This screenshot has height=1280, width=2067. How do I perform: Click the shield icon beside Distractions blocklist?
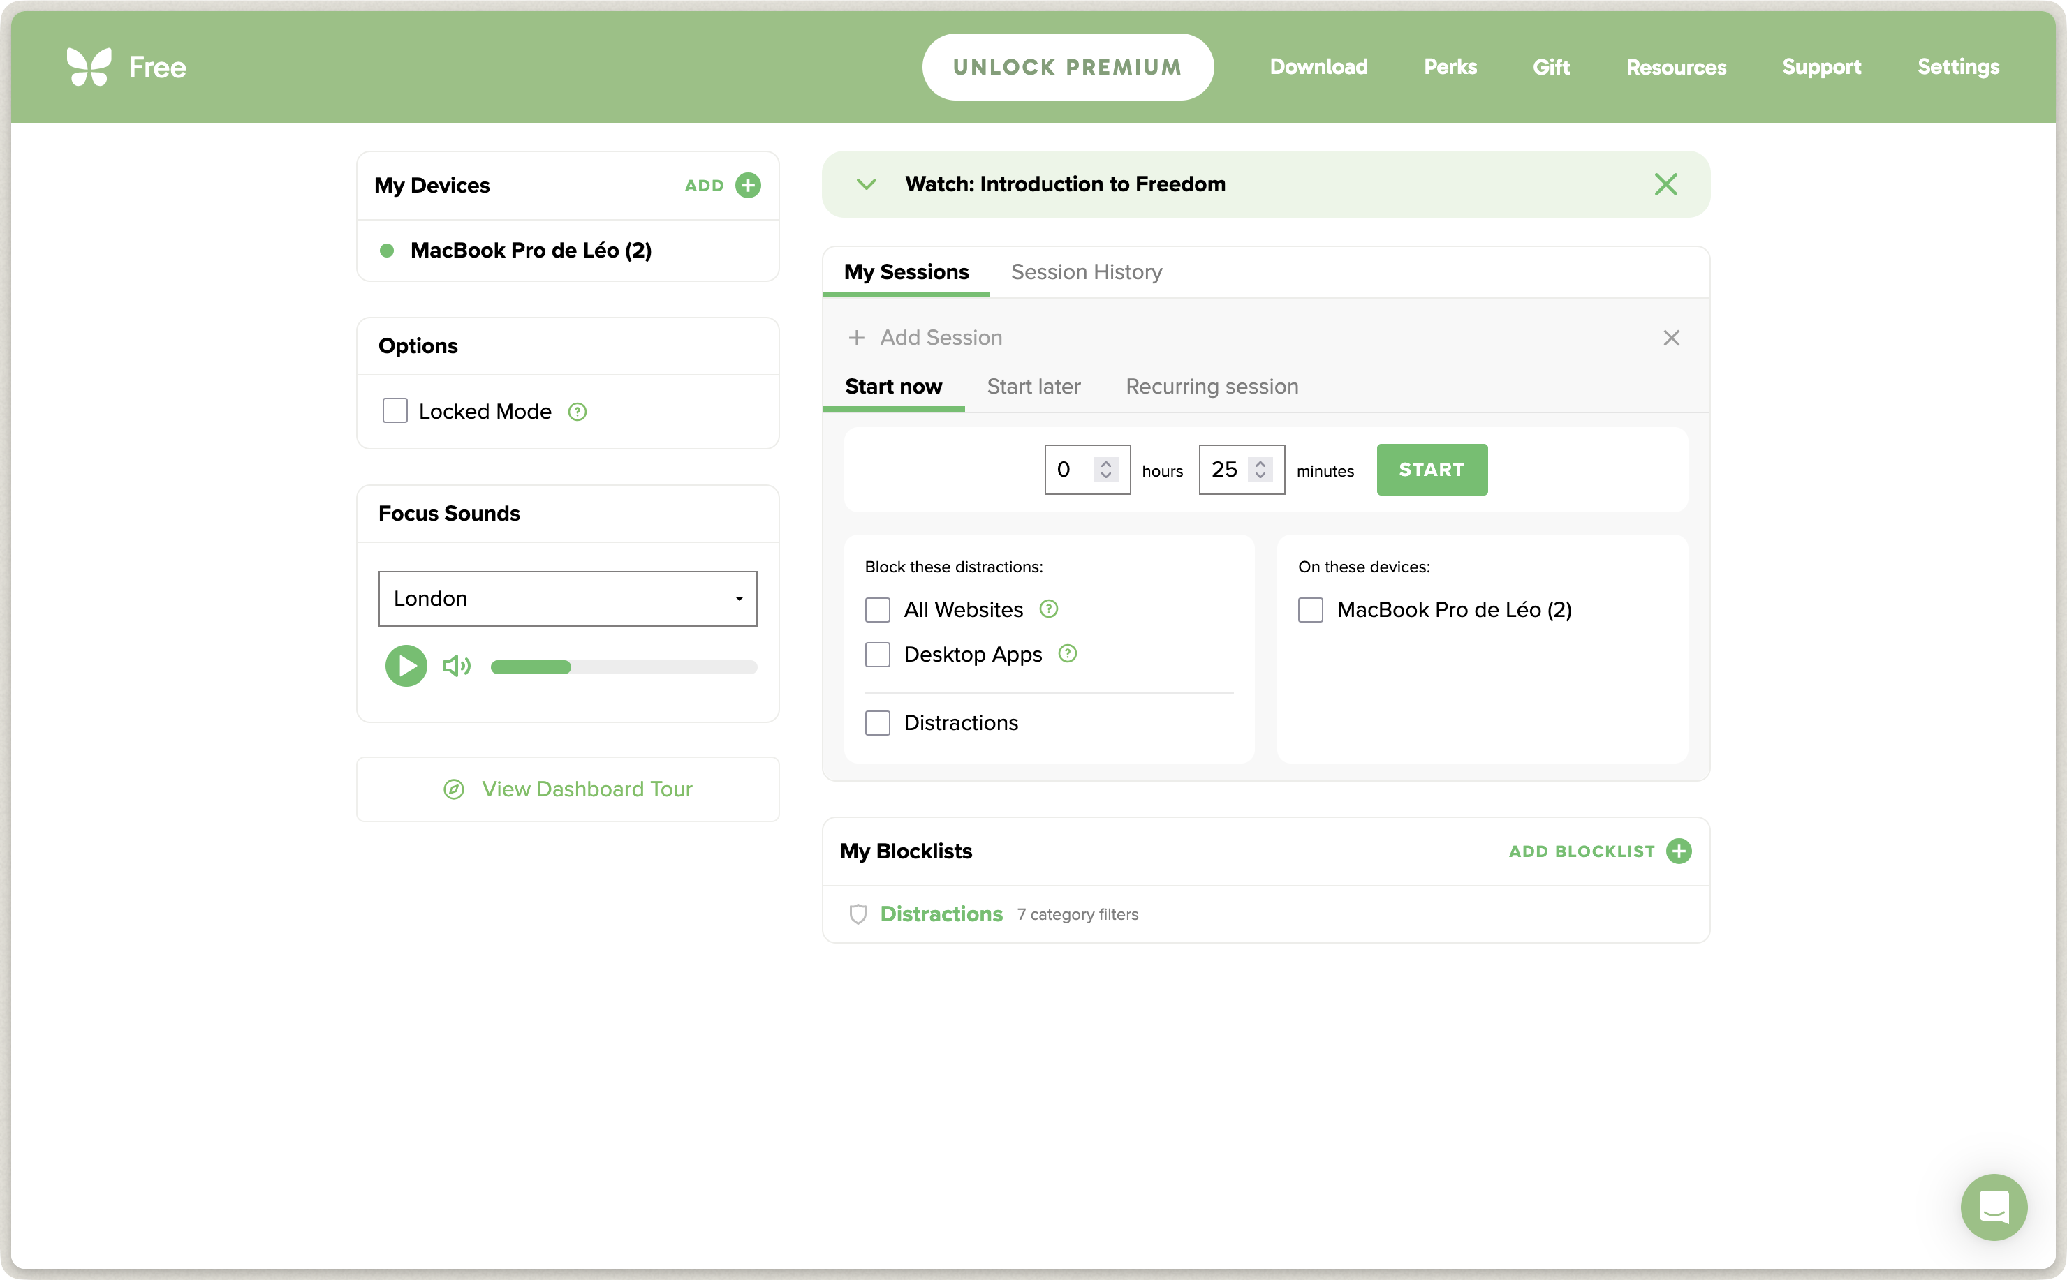858,914
